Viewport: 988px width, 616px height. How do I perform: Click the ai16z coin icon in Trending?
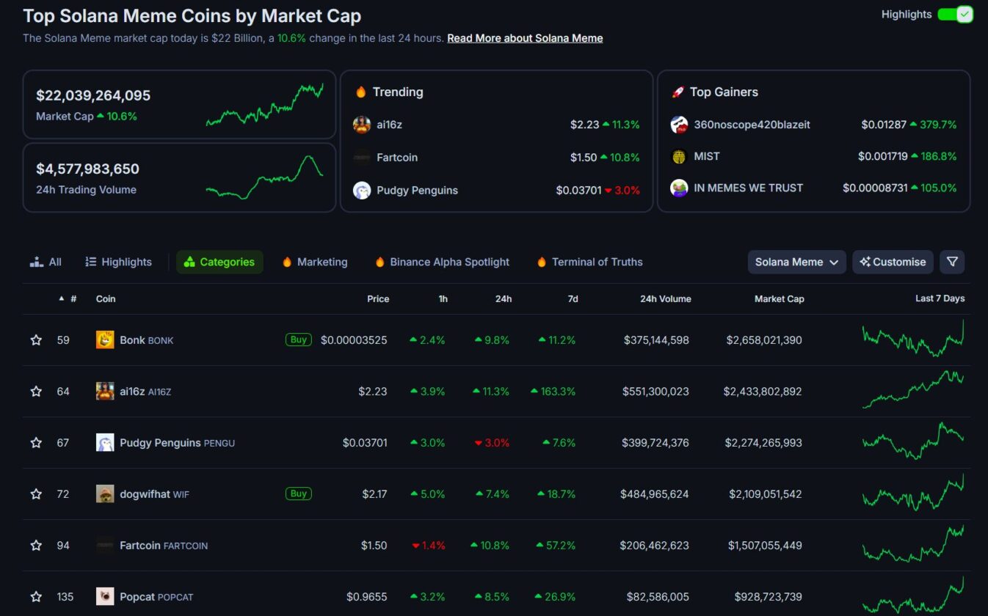pyautogui.click(x=362, y=125)
